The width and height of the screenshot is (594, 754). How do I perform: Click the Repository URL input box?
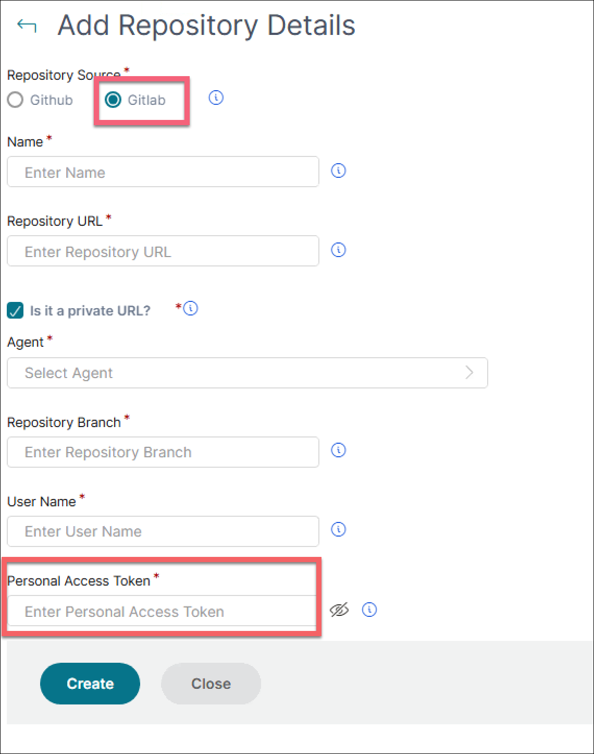click(x=163, y=251)
